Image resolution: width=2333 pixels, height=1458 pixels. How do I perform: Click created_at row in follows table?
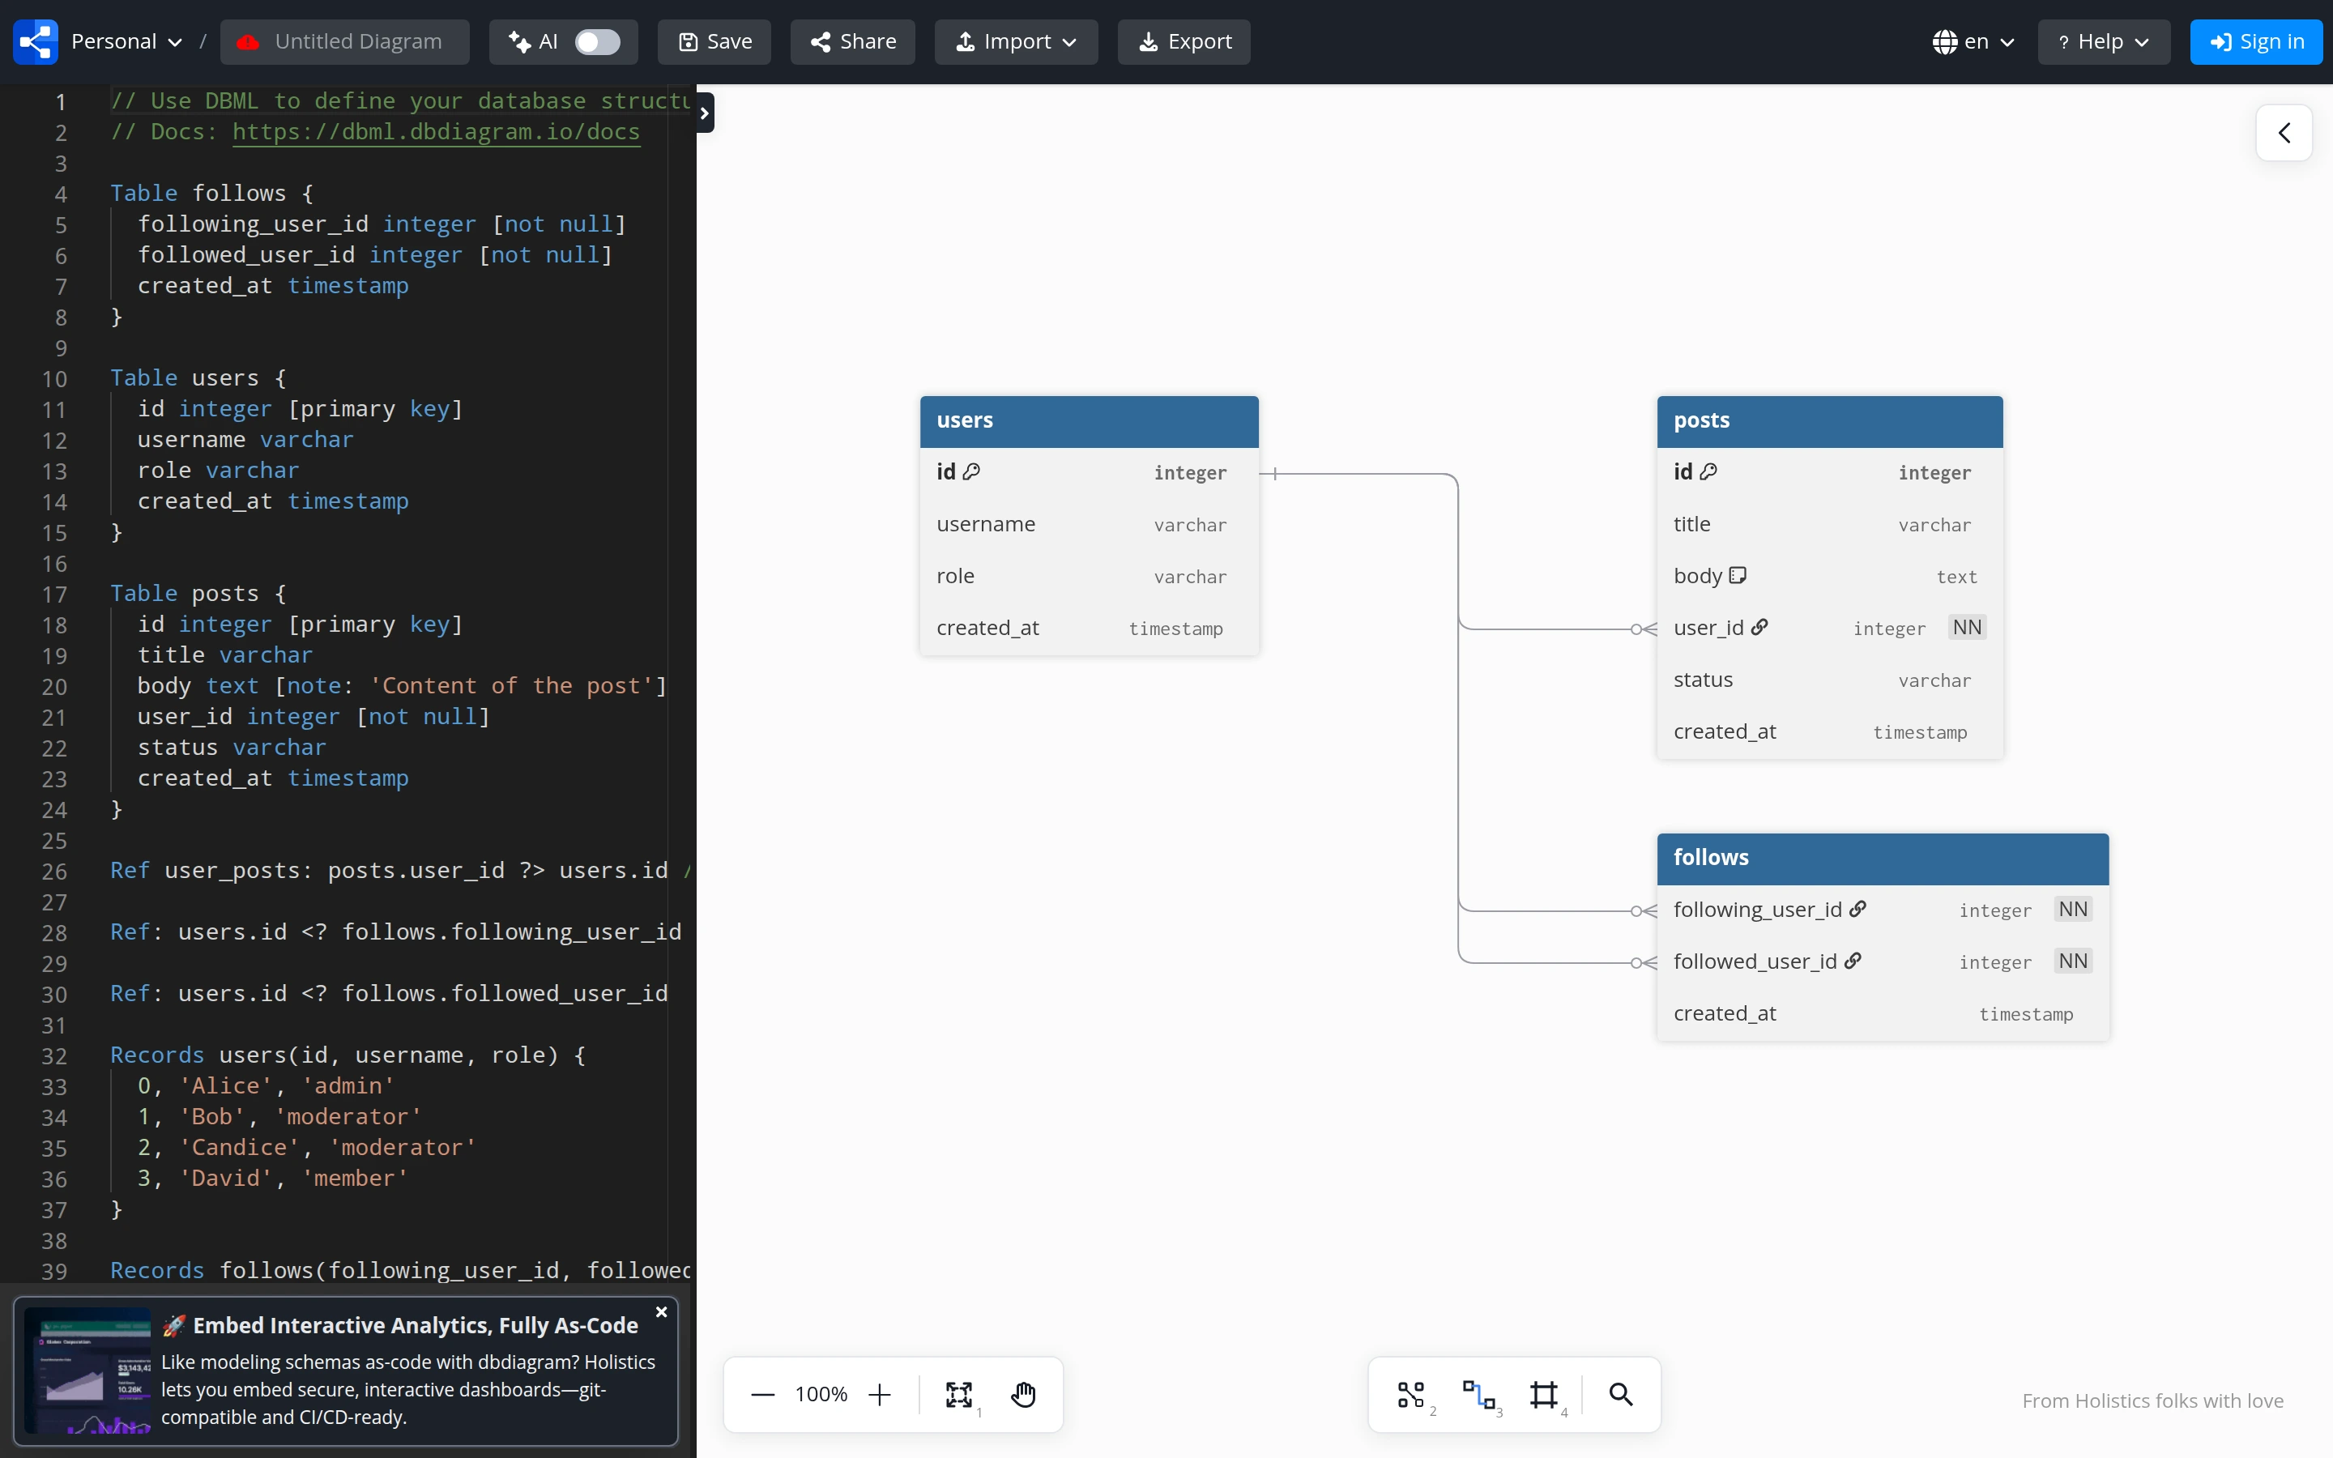[1883, 1014]
